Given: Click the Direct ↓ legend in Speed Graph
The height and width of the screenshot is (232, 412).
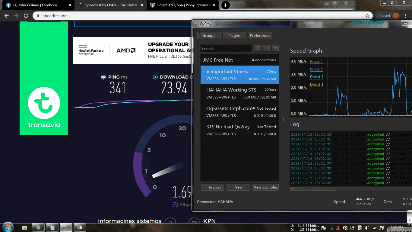Looking at the screenshot, I should pos(317,85).
